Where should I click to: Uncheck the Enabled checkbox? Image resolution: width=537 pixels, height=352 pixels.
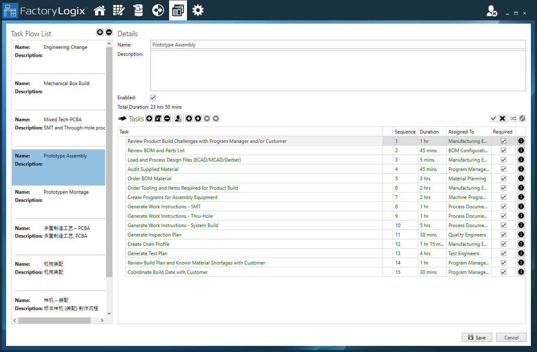coord(153,97)
